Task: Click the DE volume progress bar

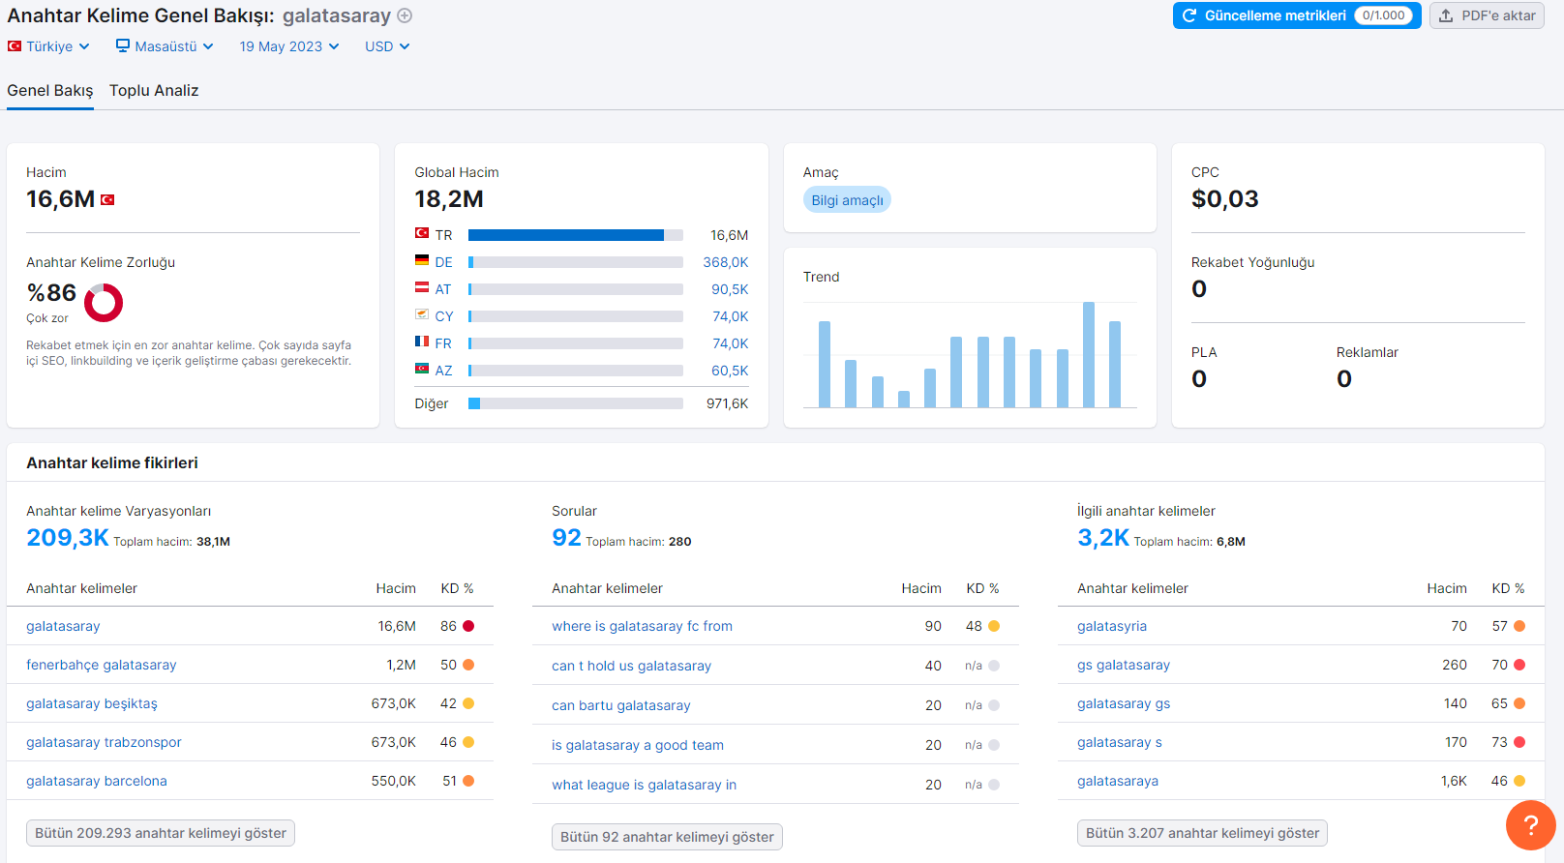Action: pyautogui.click(x=576, y=262)
